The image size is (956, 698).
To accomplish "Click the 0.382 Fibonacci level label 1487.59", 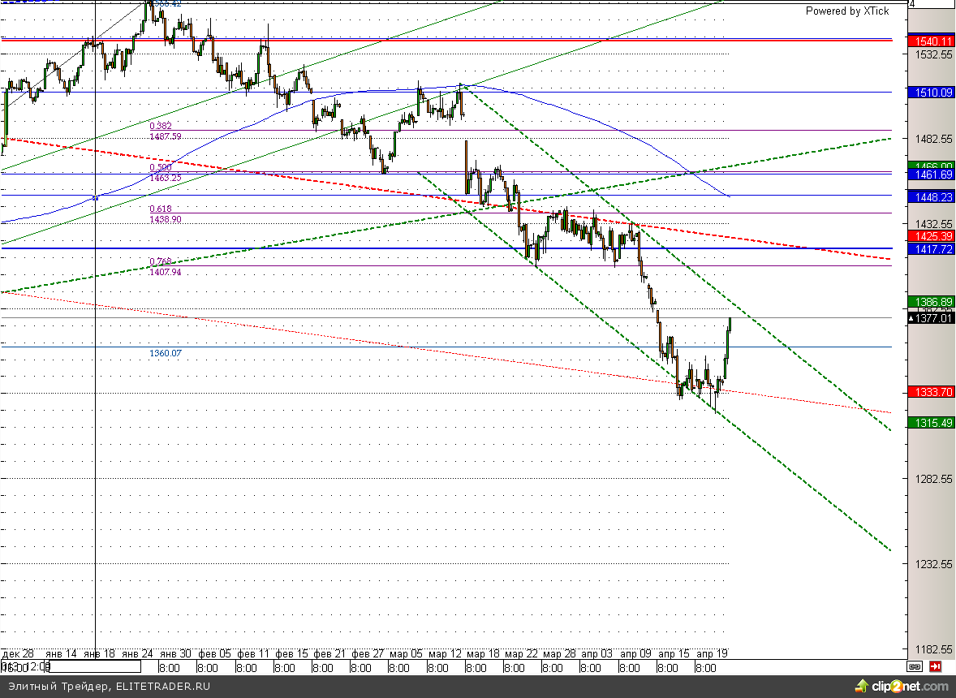I will [x=166, y=136].
